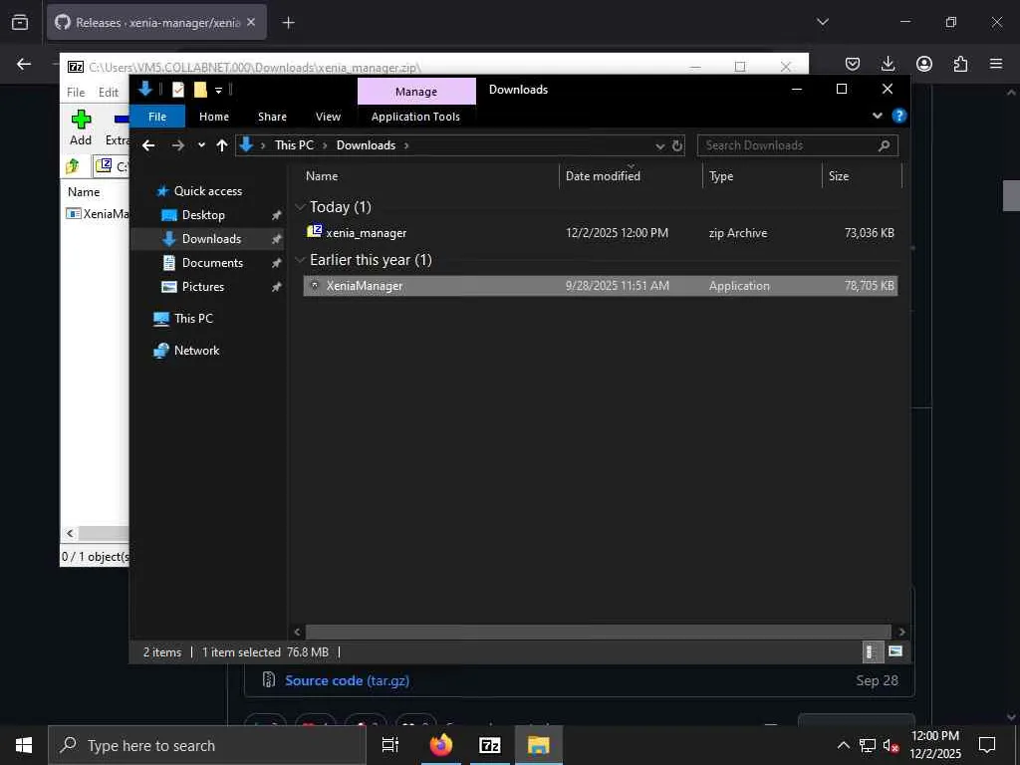Viewport: 1020px width, 765px height.
Task: Select Application Tools ribbon tab
Action: (x=415, y=117)
